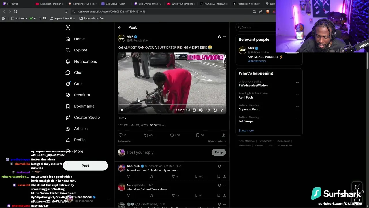
Task: Reload the page in browser
Action: (16, 12)
